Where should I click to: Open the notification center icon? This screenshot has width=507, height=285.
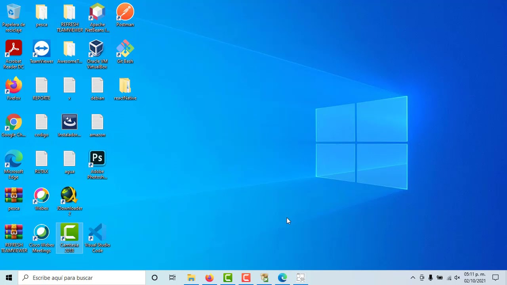click(495, 277)
